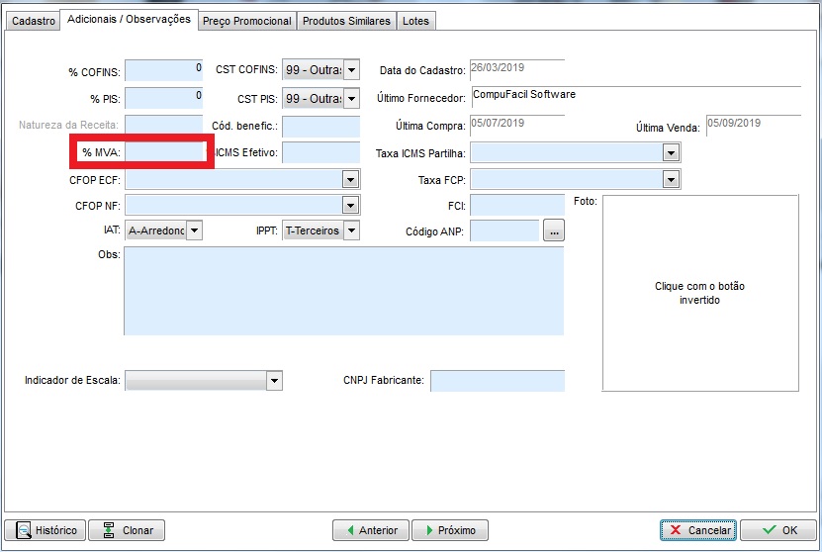The image size is (822, 552).
Task: Expand the CST COFINS dropdown
Action: (x=350, y=70)
